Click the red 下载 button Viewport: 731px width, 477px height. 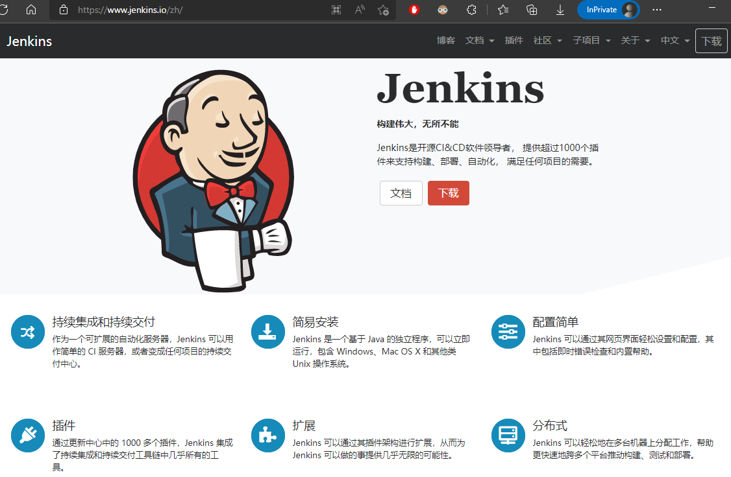pos(449,193)
